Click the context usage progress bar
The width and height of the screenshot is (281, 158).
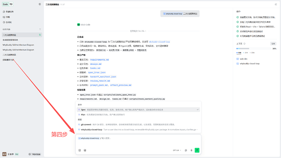coord(254,48)
